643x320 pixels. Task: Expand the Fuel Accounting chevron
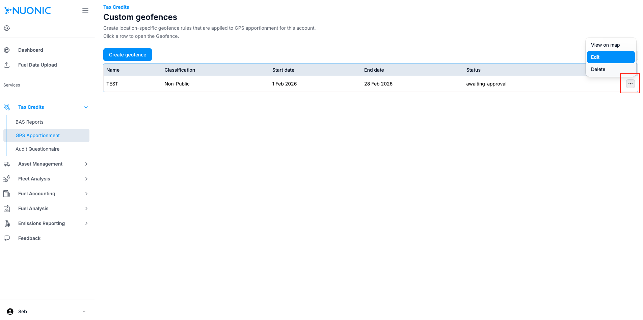[x=86, y=194]
